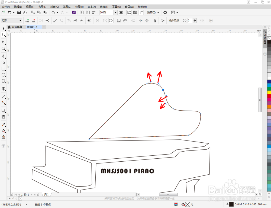Select the Rectangle tool

click(4, 69)
